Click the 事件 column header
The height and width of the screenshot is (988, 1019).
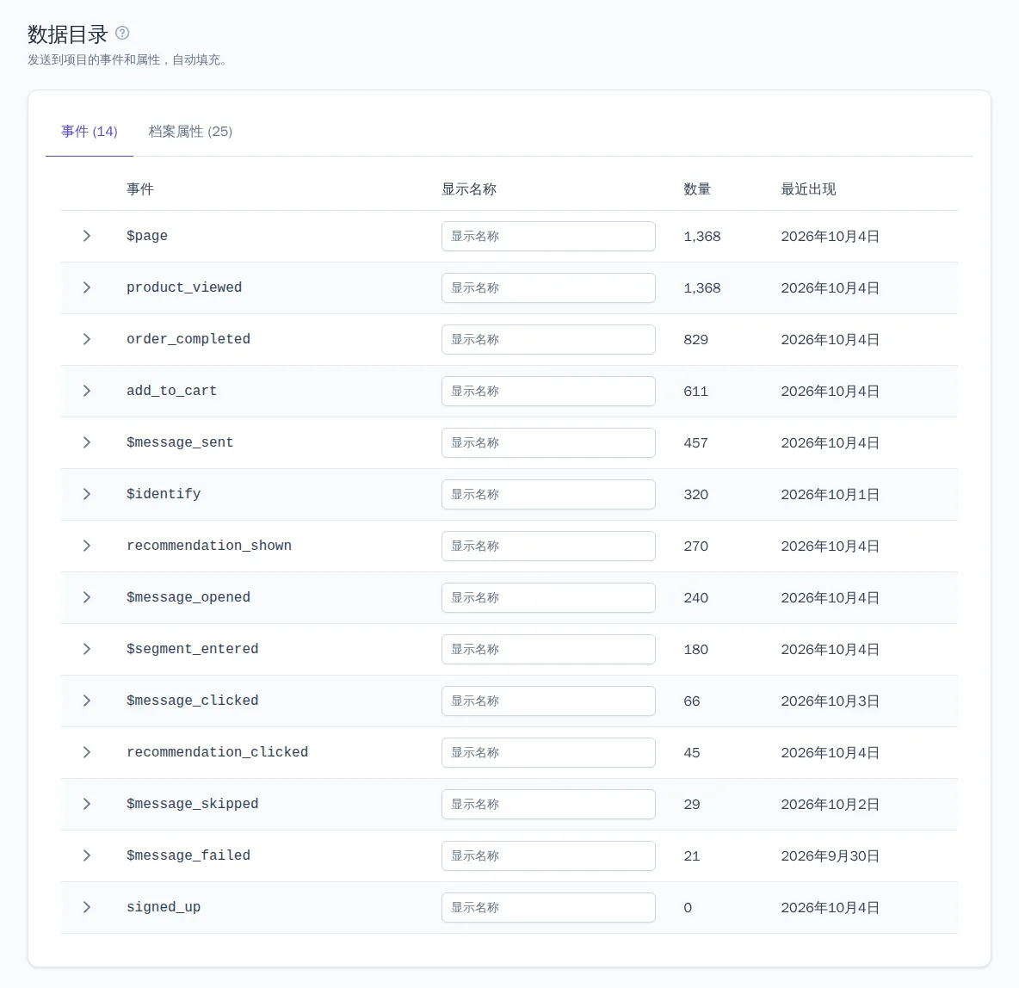coord(139,189)
